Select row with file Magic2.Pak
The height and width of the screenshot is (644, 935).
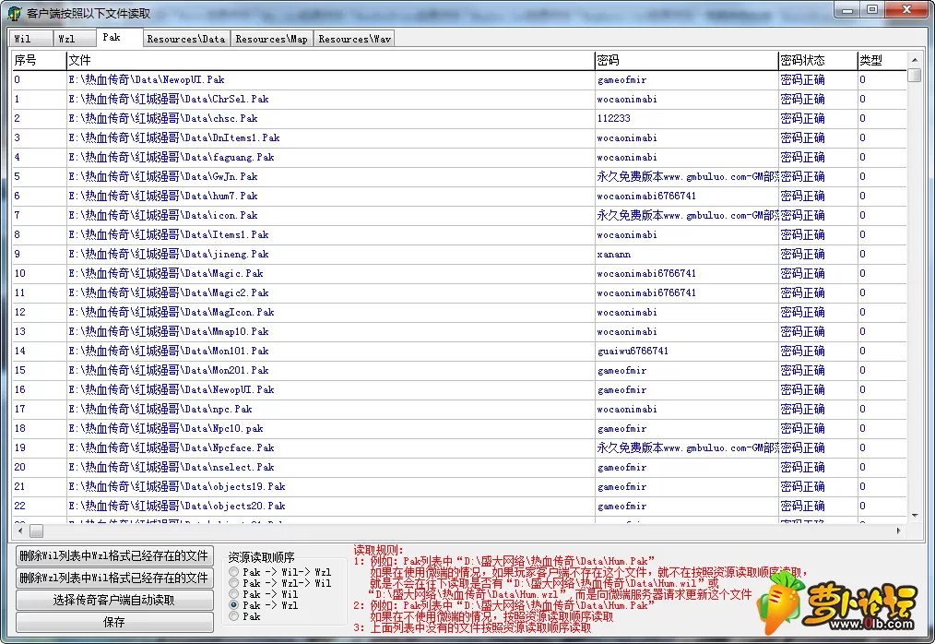pos(459,293)
